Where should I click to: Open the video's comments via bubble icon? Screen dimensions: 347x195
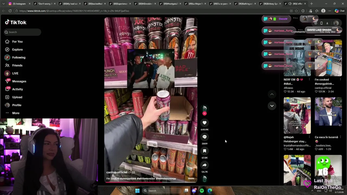click(204, 137)
